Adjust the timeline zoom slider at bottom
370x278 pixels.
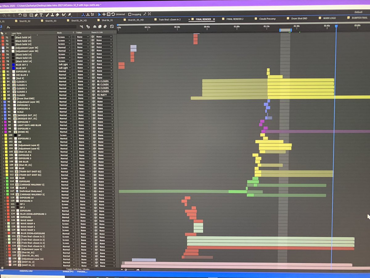pyautogui.click(x=126, y=270)
